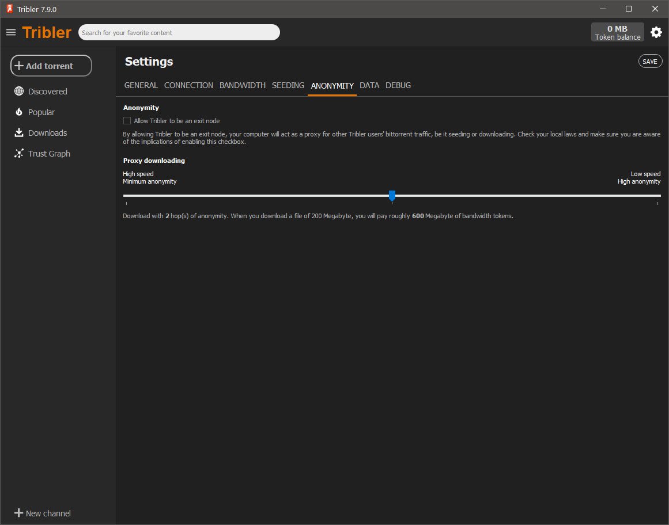This screenshot has width=669, height=525.
Task: Maximize the Tribler window
Action: click(629, 9)
